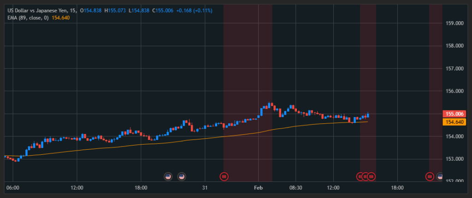Click the 06:00 label on the time axis
This screenshot has width=472, height=198.
click(13, 188)
